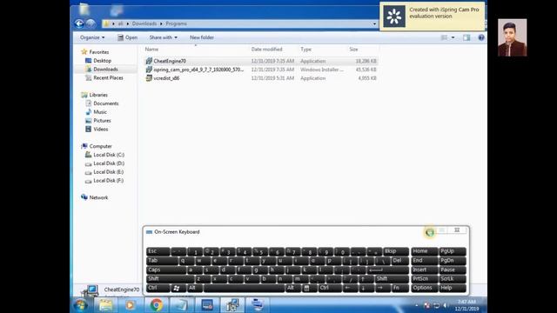Viewport: 557px width, 313px height.
Task: Click the Explorer Back navigation arrow
Action: coord(79,23)
